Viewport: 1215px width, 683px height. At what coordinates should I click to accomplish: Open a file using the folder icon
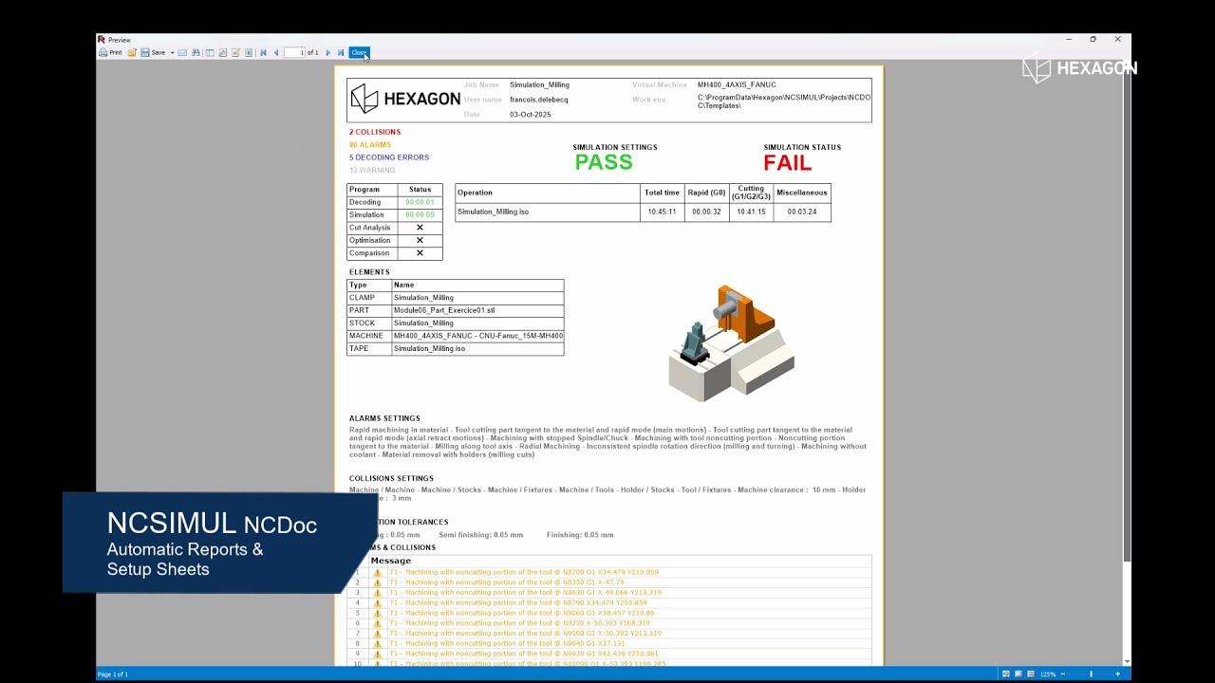coord(132,52)
